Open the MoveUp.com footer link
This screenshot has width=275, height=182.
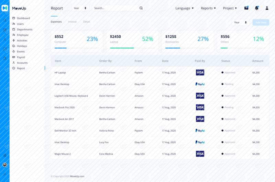[77, 176]
